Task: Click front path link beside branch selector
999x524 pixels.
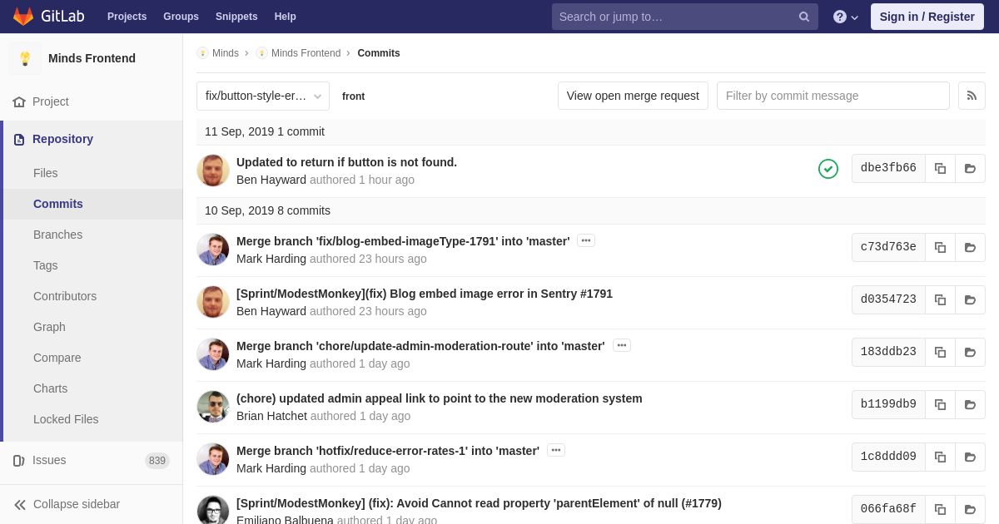Action: (353, 96)
